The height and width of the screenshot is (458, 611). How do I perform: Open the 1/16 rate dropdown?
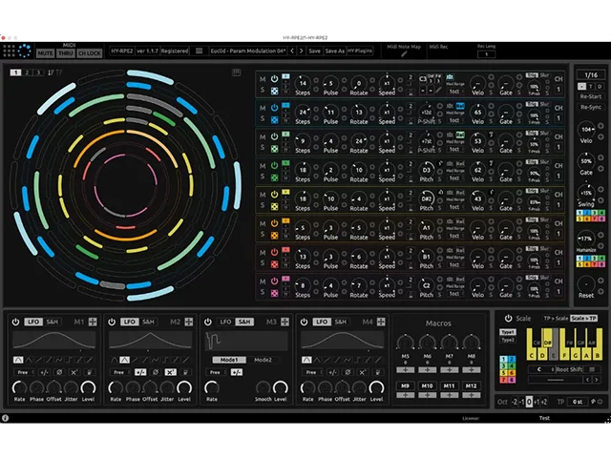[x=589, y=74]
